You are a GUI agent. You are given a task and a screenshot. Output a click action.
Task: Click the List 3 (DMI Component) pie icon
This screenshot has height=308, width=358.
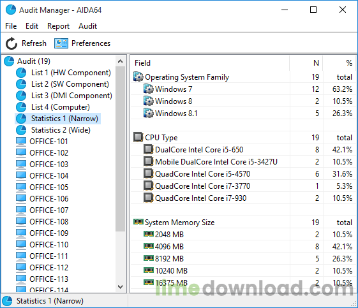click(21, 96)
